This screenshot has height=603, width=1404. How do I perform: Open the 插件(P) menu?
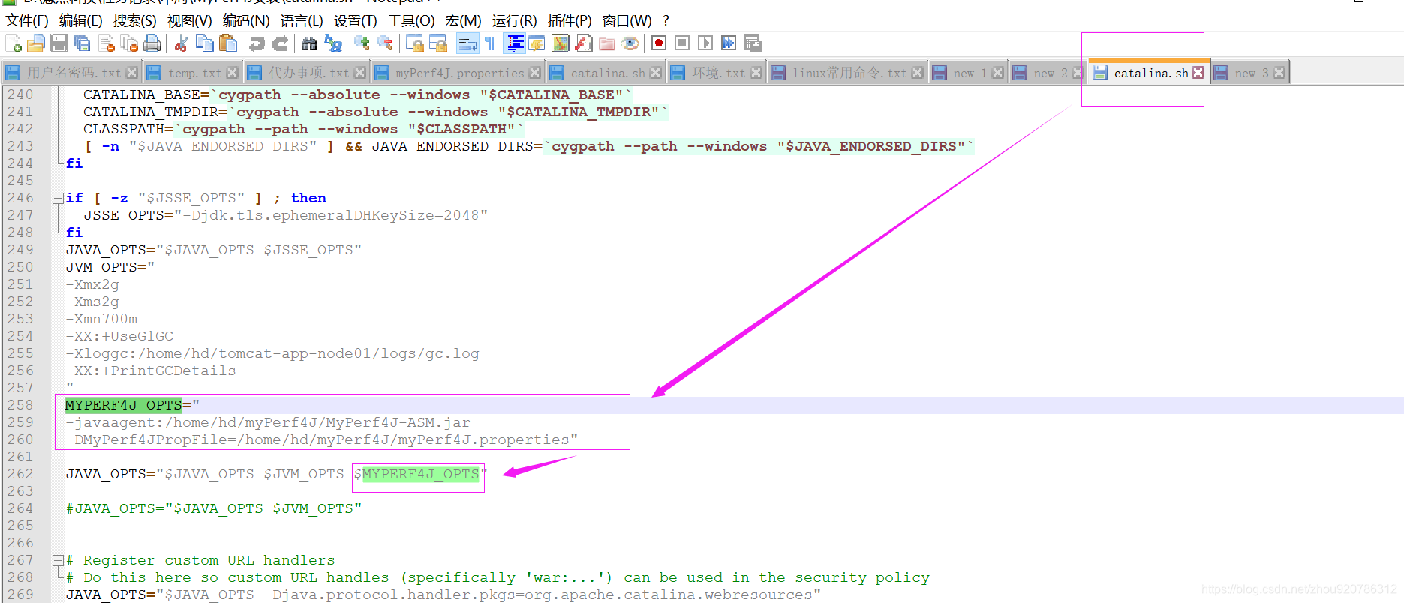(x=570, y=20)
